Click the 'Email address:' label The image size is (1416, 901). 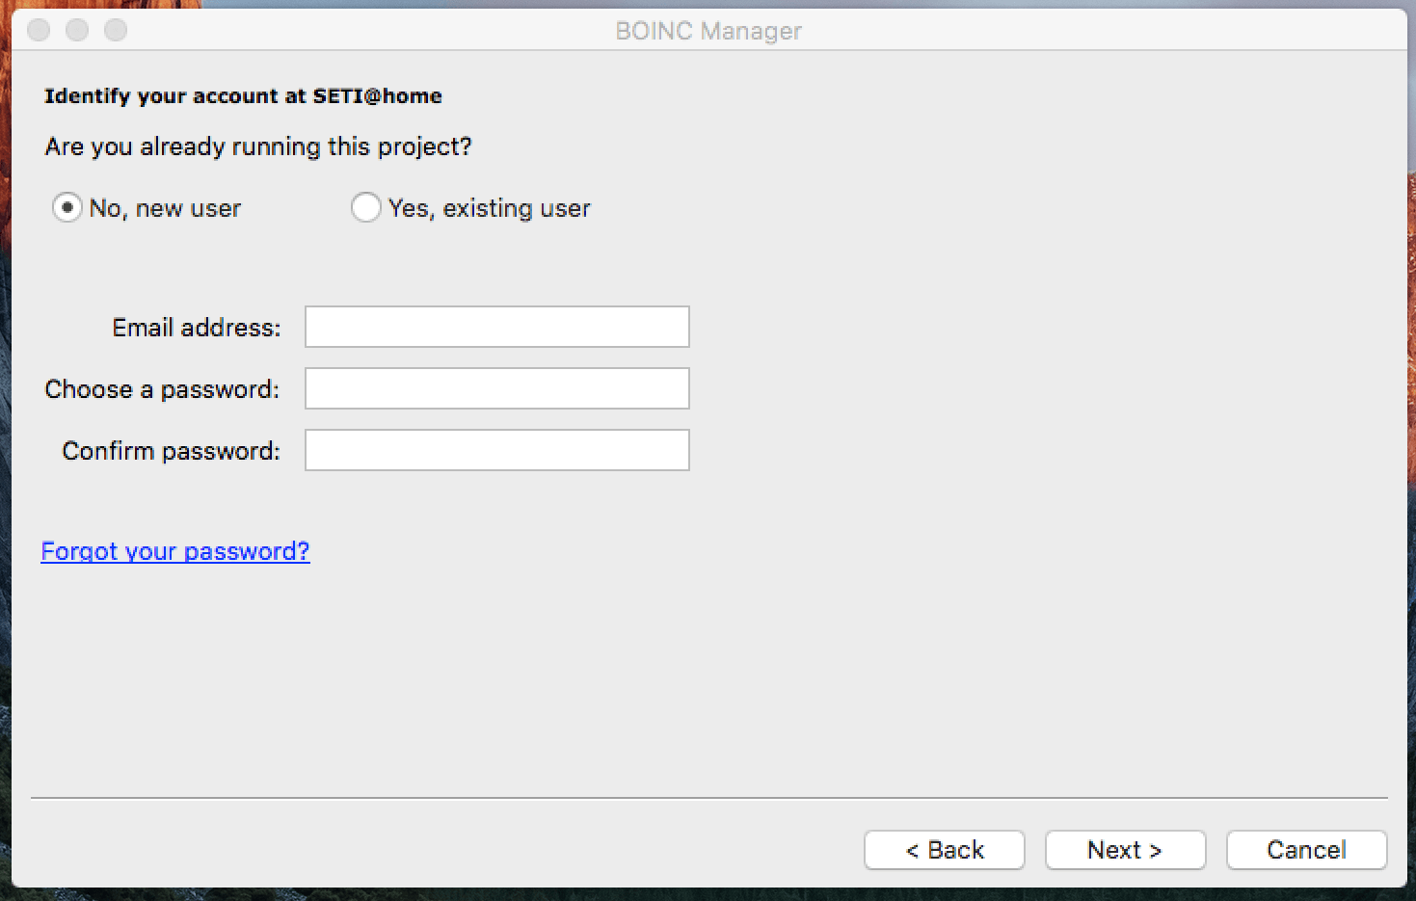click(x=197, y=328)
